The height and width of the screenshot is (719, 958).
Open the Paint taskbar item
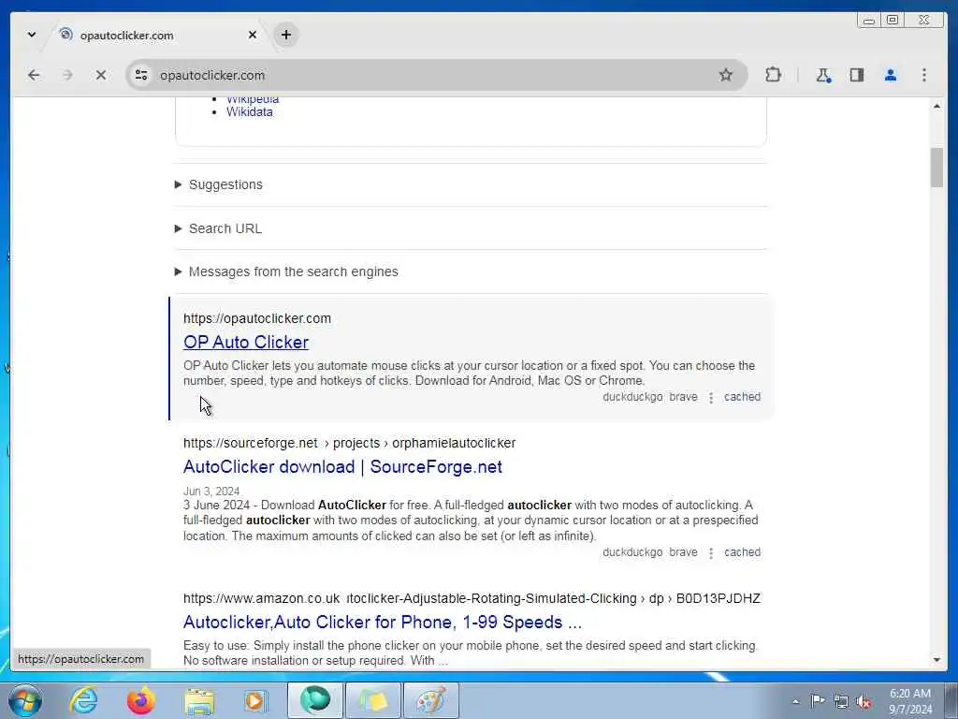pyautogui.click(x=431, y=700)
